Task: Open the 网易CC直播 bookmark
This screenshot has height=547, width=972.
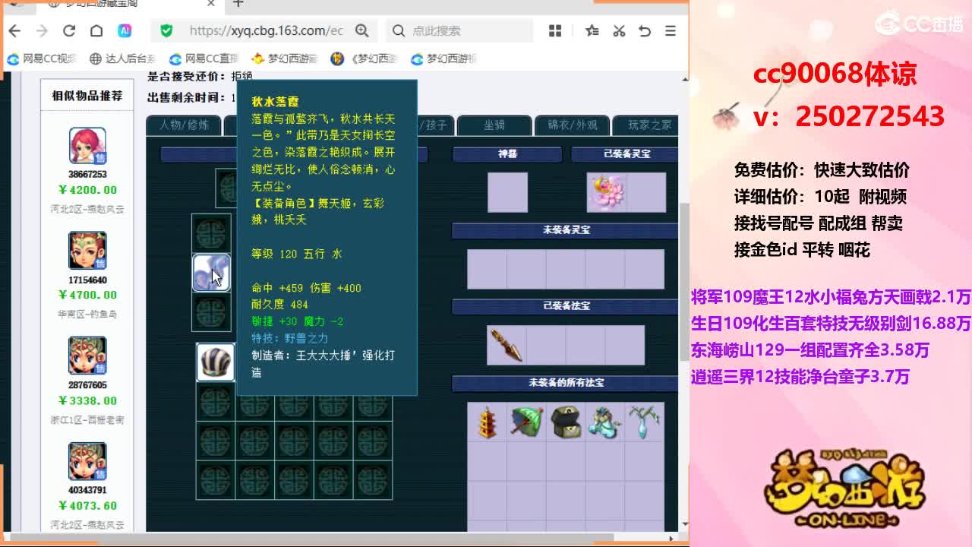Action: [204, 58]
